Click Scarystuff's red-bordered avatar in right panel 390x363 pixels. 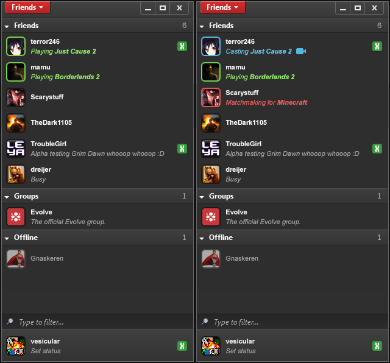pyautogui.click(x=211, y=97)
